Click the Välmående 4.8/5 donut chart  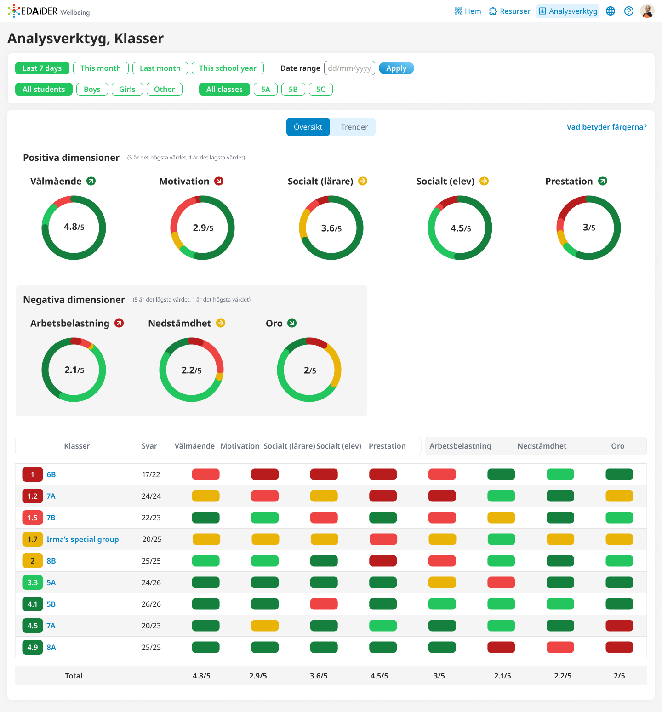[x=74, y=228]
